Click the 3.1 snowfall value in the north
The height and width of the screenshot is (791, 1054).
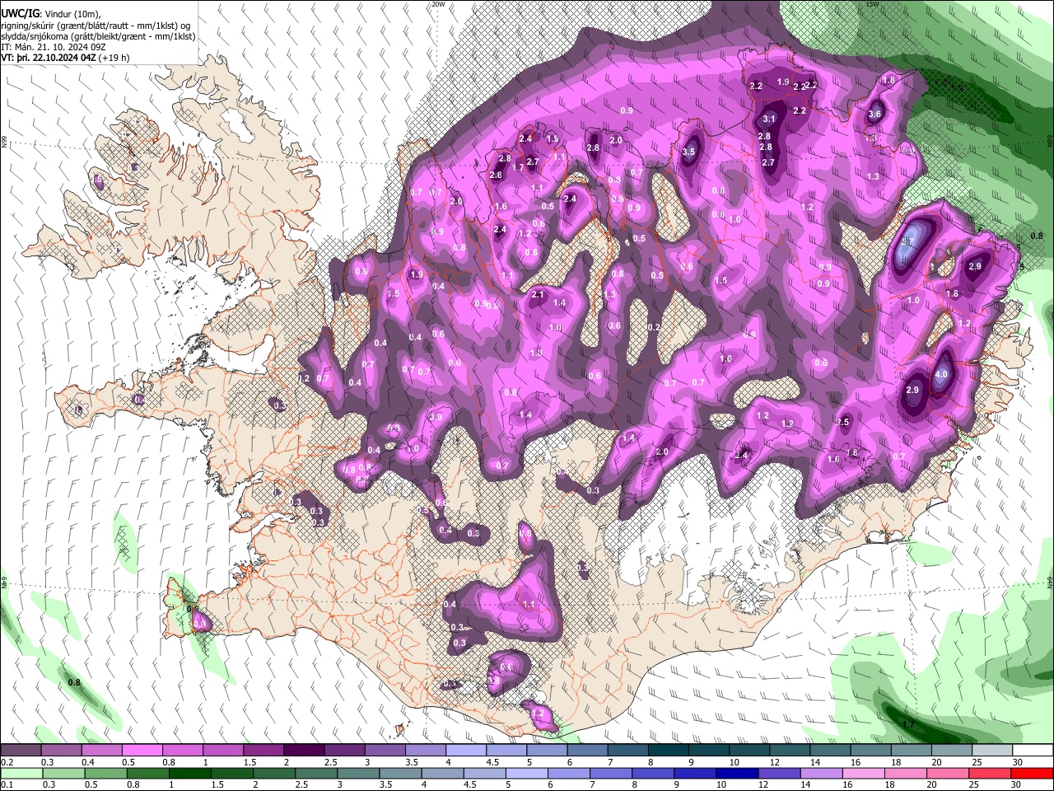click(770, 119)
